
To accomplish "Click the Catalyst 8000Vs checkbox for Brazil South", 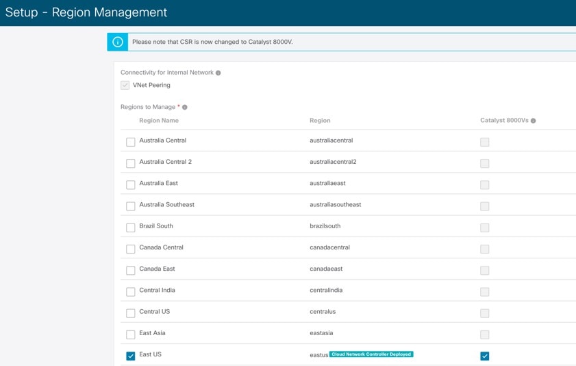I will click(x=484, y=228).
